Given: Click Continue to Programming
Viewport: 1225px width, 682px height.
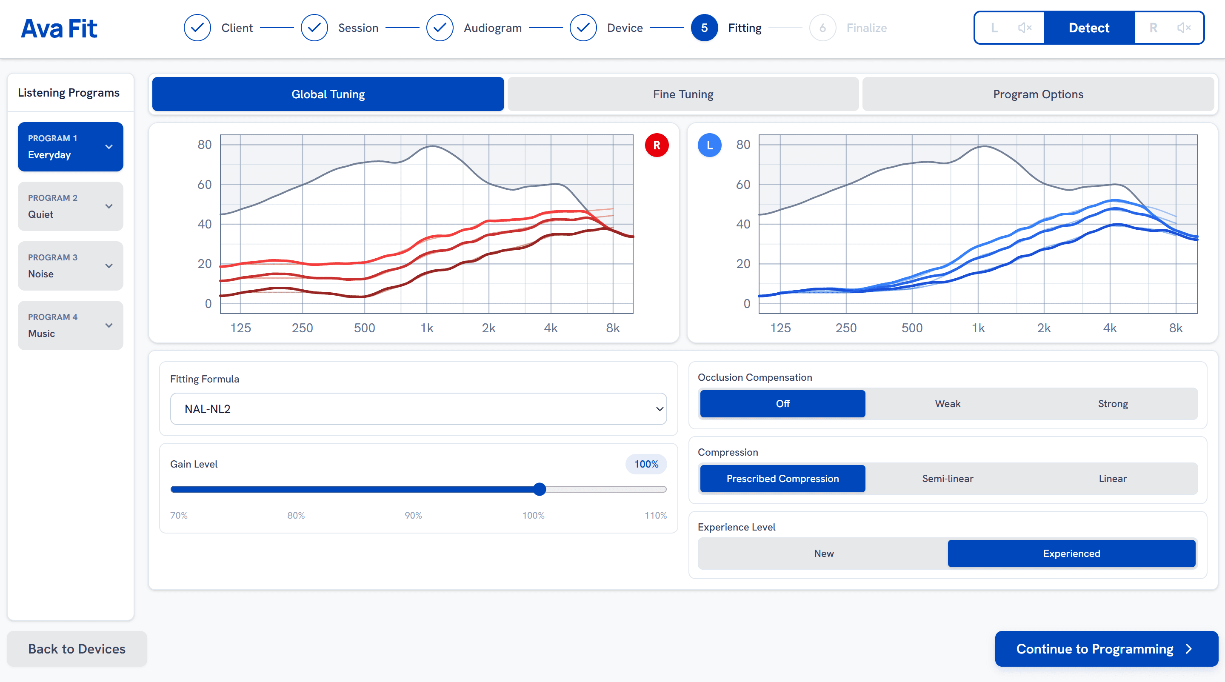Looking at the screenshot, I should tap(1107, 649).
